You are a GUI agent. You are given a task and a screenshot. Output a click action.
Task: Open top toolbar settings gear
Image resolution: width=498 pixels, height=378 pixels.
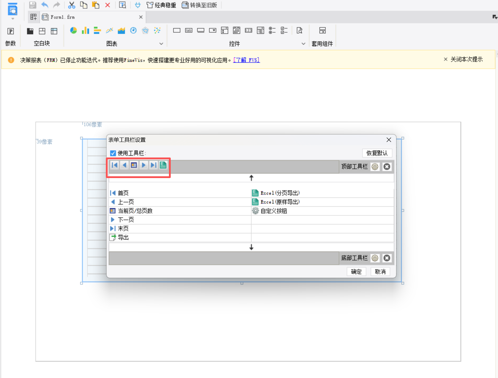375,167
